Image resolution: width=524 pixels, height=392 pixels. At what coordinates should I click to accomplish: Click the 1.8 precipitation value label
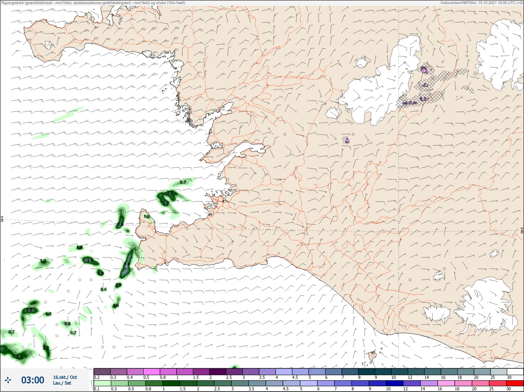pyautogui.click(x=79, y=248)
